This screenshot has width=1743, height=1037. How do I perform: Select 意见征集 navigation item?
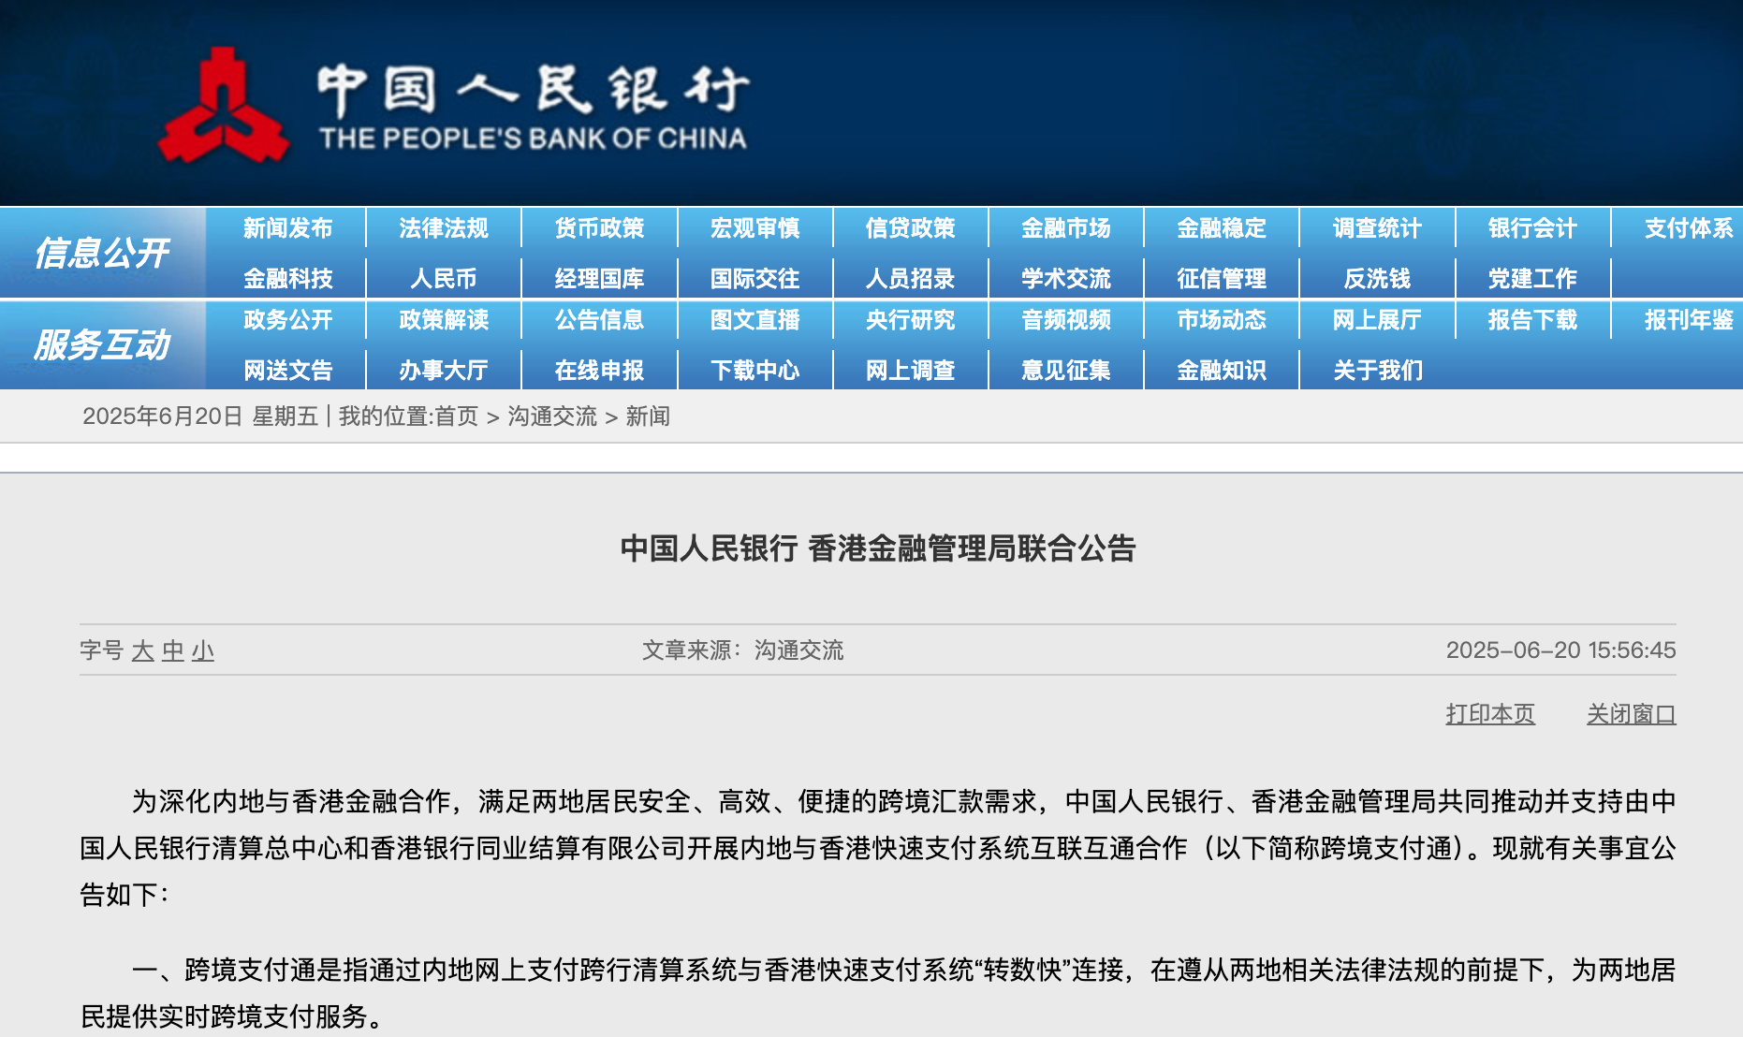tap(1065, 371)
